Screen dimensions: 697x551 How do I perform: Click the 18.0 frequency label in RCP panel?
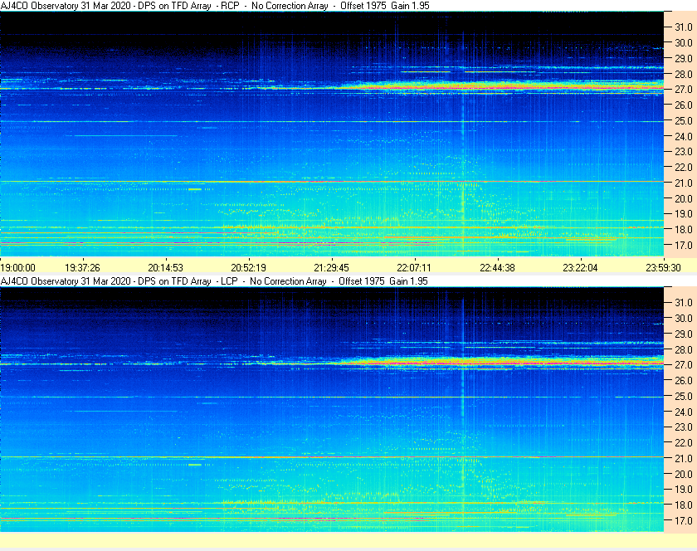pos(684,230)
